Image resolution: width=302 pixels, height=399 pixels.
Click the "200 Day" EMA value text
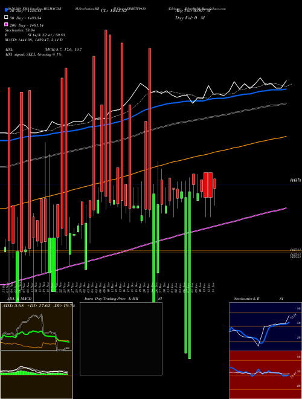27,25
